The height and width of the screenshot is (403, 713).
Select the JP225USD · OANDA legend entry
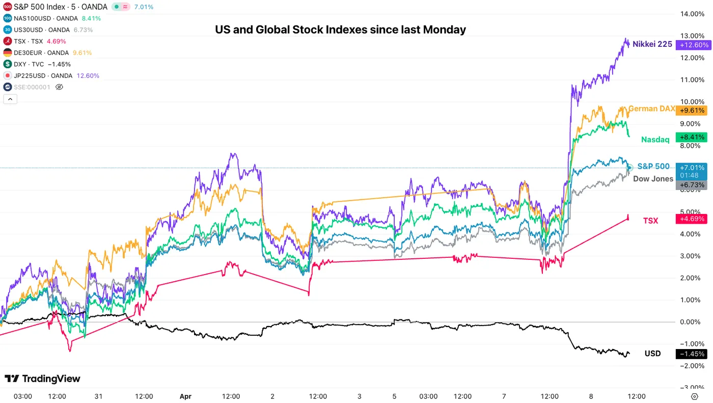coord(42,75)
